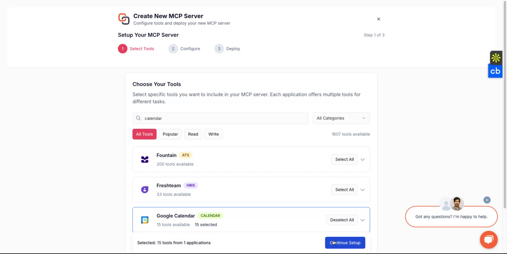Viewport: 507px width, 254px height.
Task: Click the Freshteam app icon
Action: click(x=145, y=190)
